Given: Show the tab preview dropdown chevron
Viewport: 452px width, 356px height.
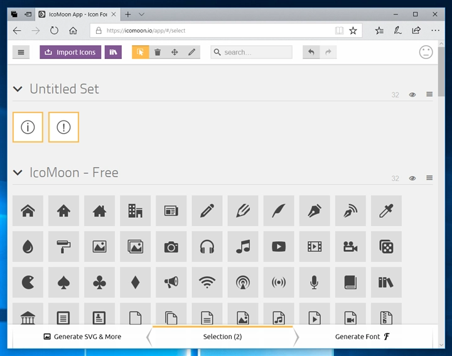Looking at the screenshot, I should coord(141,14).
